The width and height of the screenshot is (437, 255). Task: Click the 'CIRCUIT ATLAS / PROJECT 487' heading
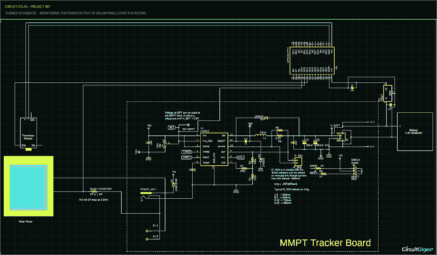point(28,7)
